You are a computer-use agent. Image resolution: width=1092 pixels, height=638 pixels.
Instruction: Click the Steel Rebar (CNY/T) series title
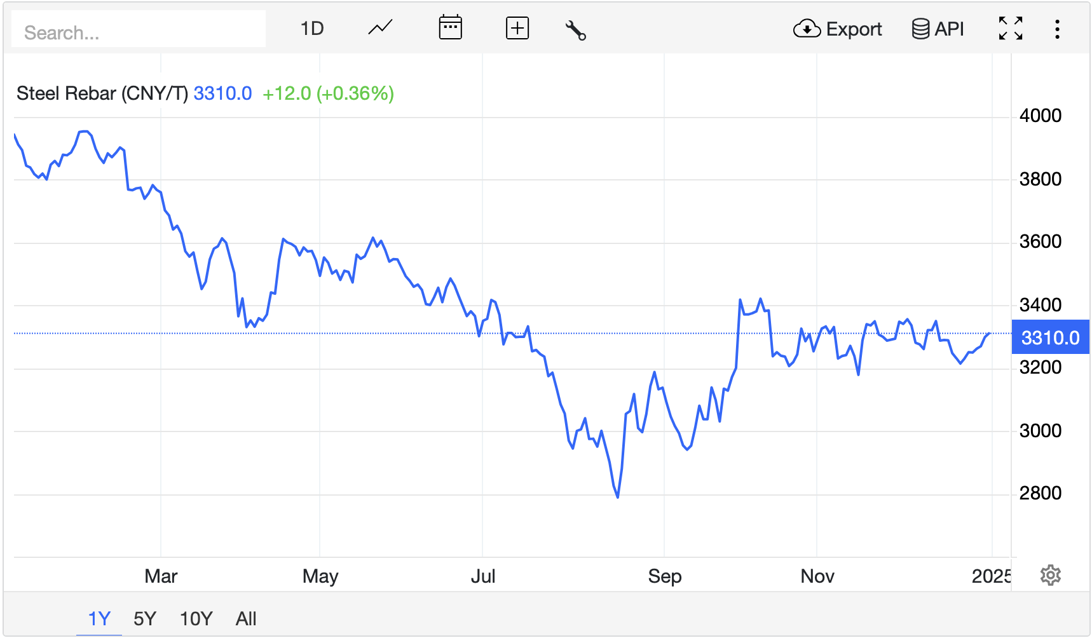click(102, 93)
